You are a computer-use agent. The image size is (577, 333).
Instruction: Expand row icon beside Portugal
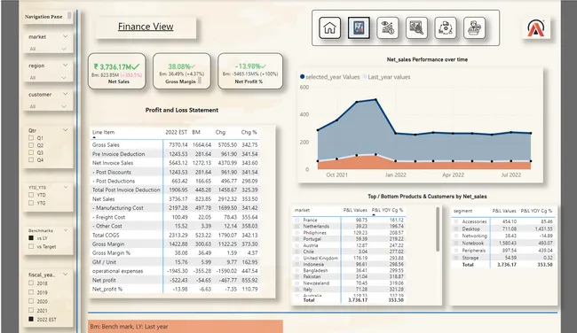click(x=297, y=238)
